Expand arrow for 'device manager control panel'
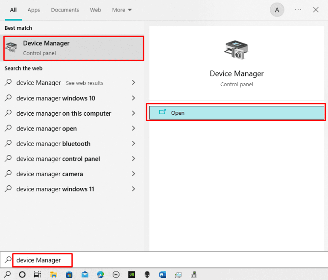The image size is (328, 280). (133, 158)
